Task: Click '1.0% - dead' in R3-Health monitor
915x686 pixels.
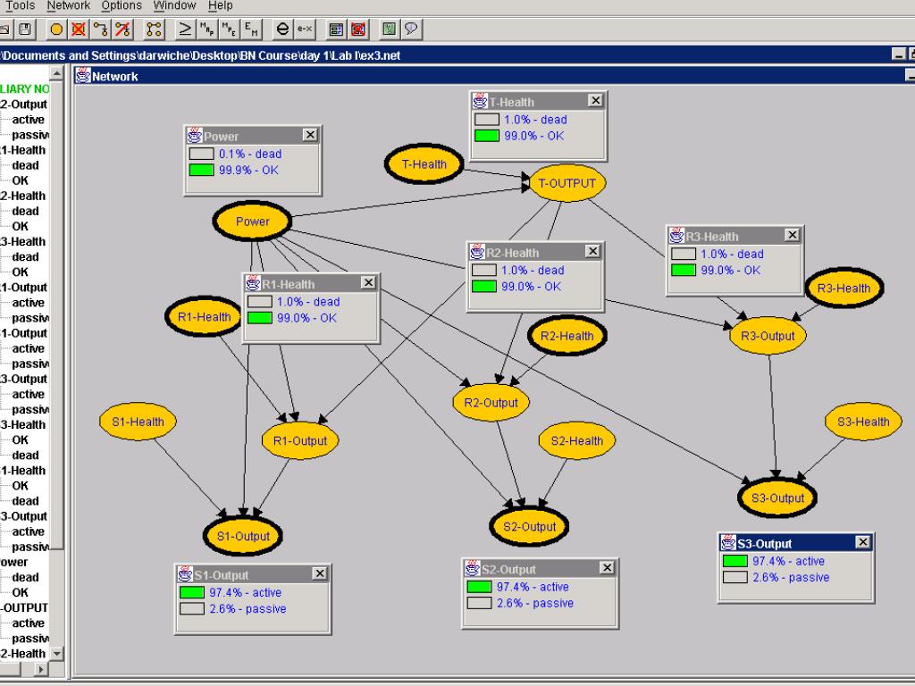Action: tap(732, 255)
